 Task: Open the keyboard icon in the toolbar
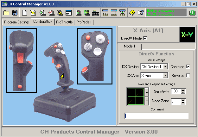(95, 13)
